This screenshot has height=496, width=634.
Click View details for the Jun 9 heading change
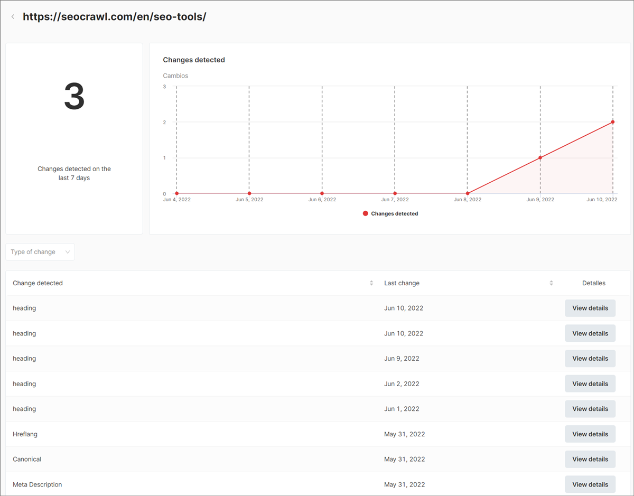pos(590,358)
